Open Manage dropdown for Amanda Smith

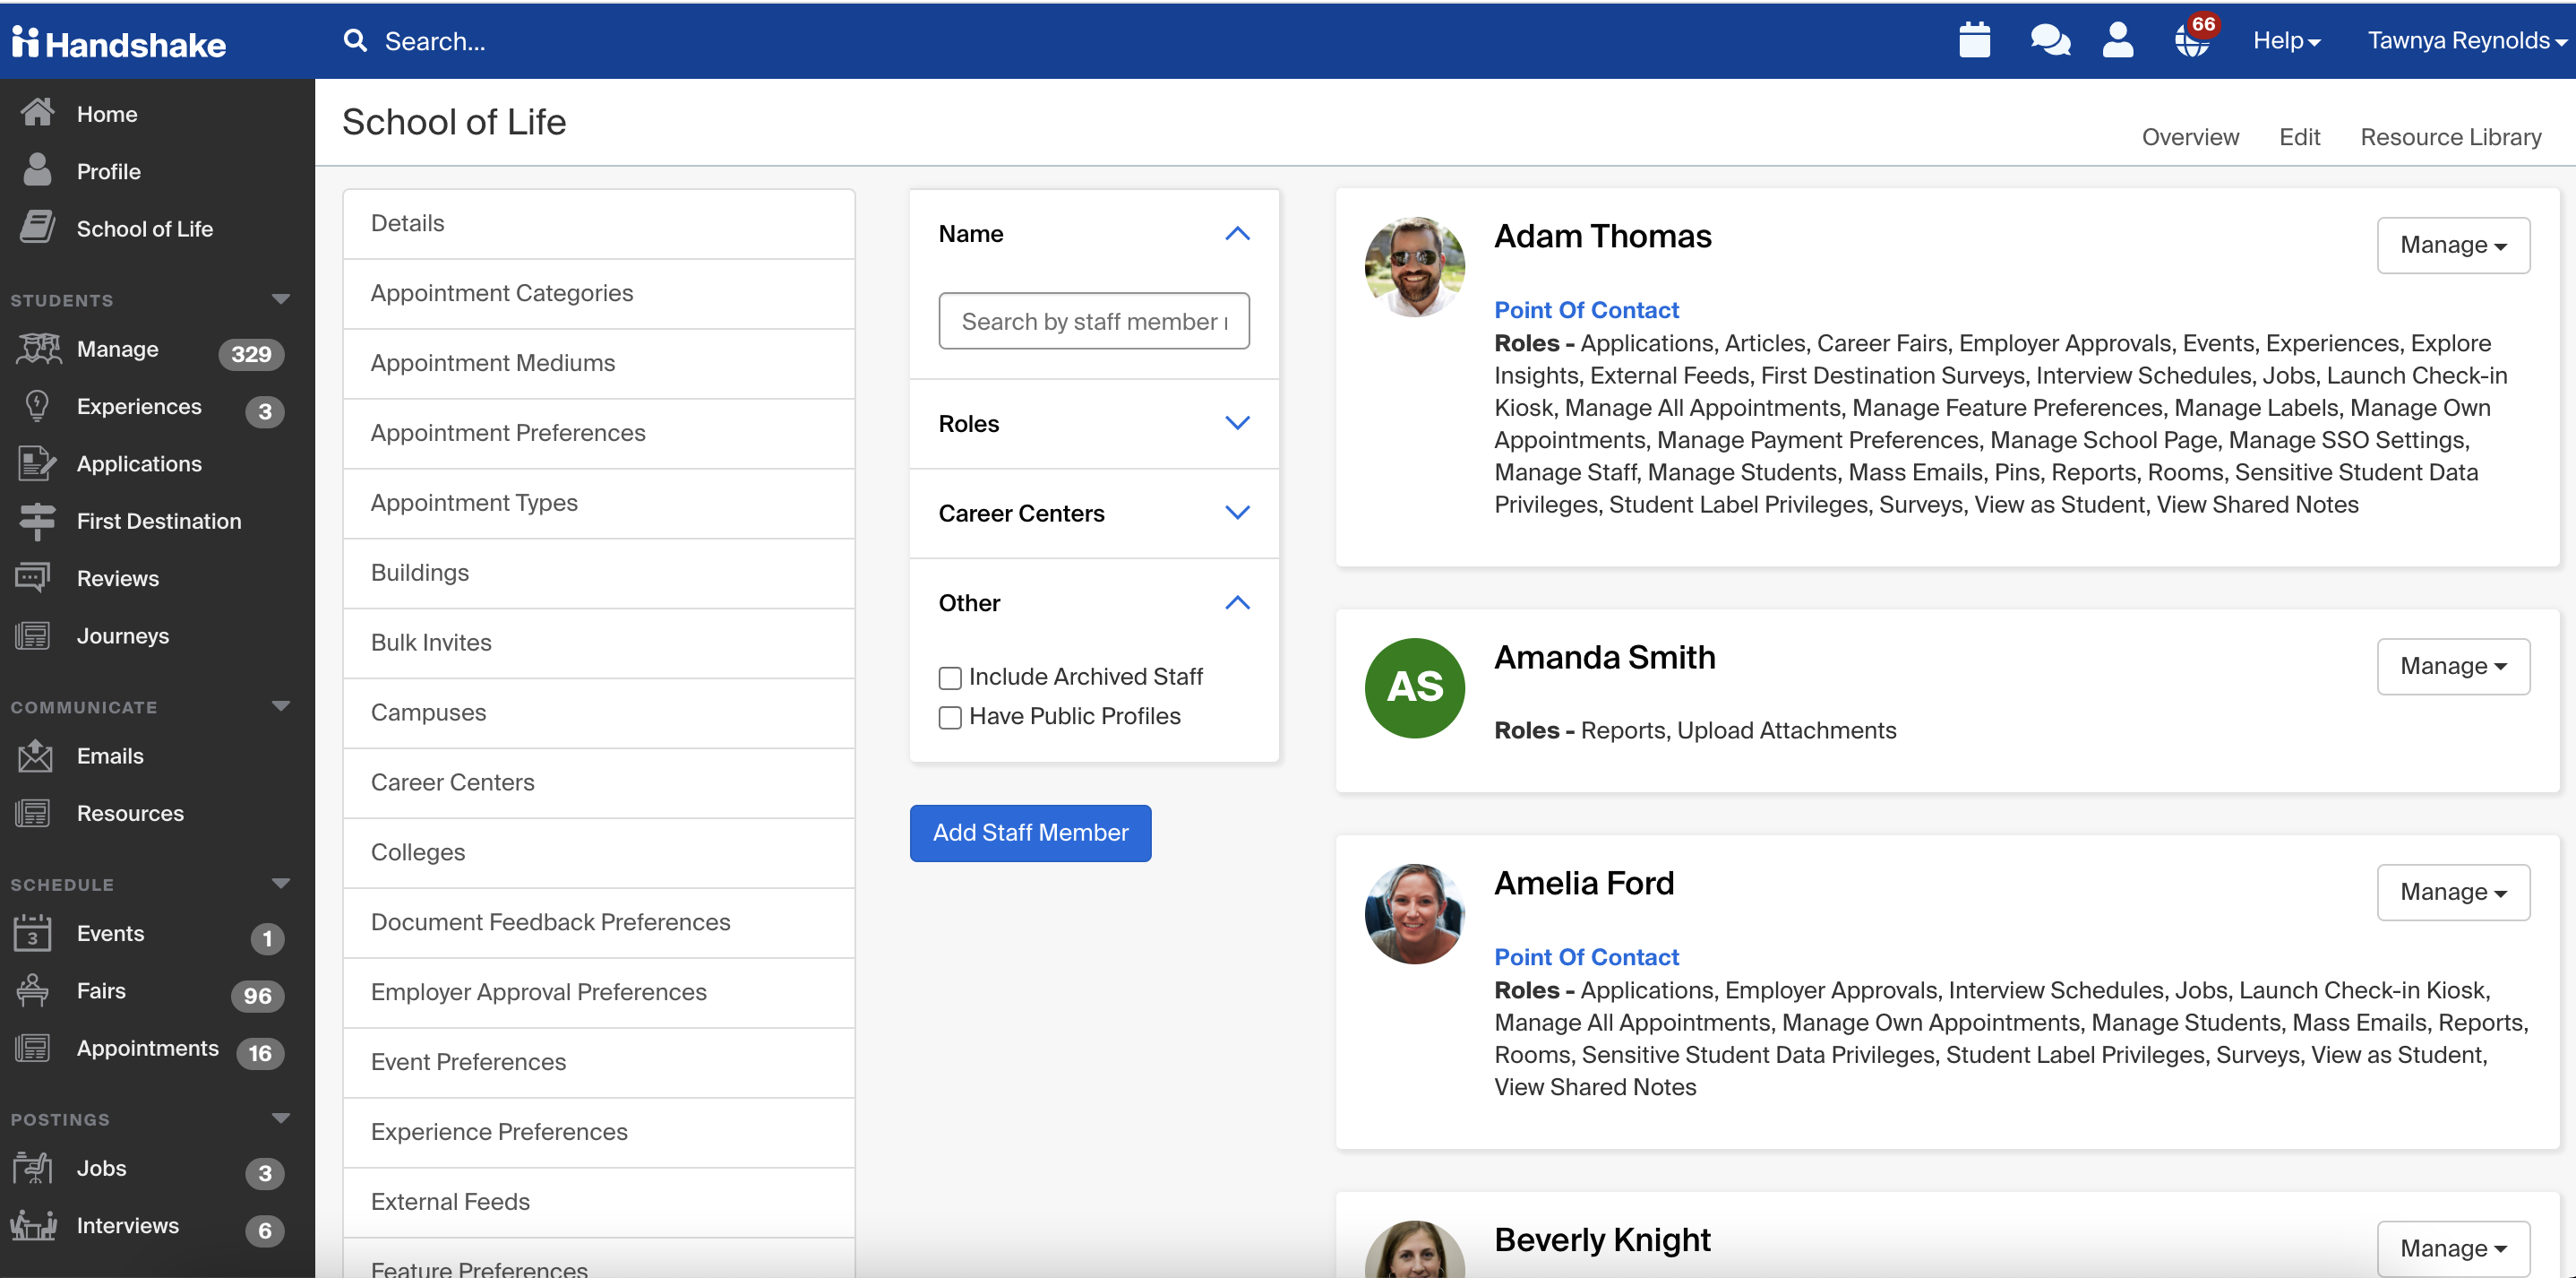tap(2452, 667)
